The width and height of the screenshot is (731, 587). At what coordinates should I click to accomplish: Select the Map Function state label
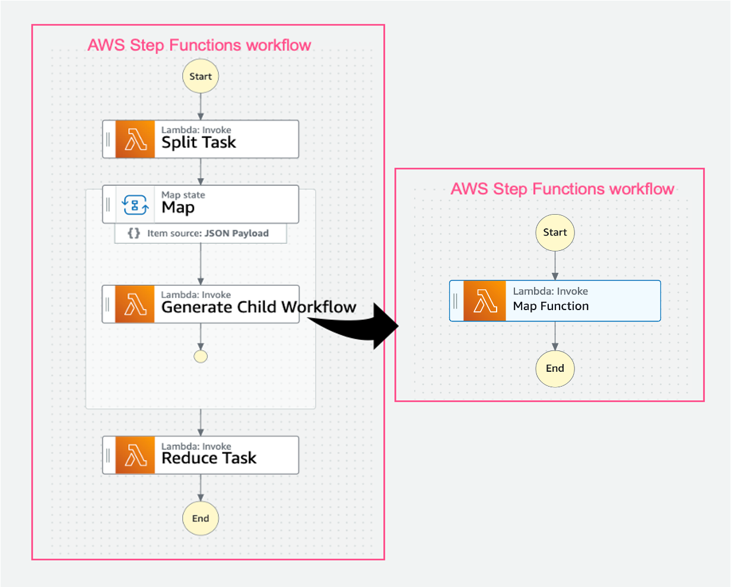click(551, 307)
